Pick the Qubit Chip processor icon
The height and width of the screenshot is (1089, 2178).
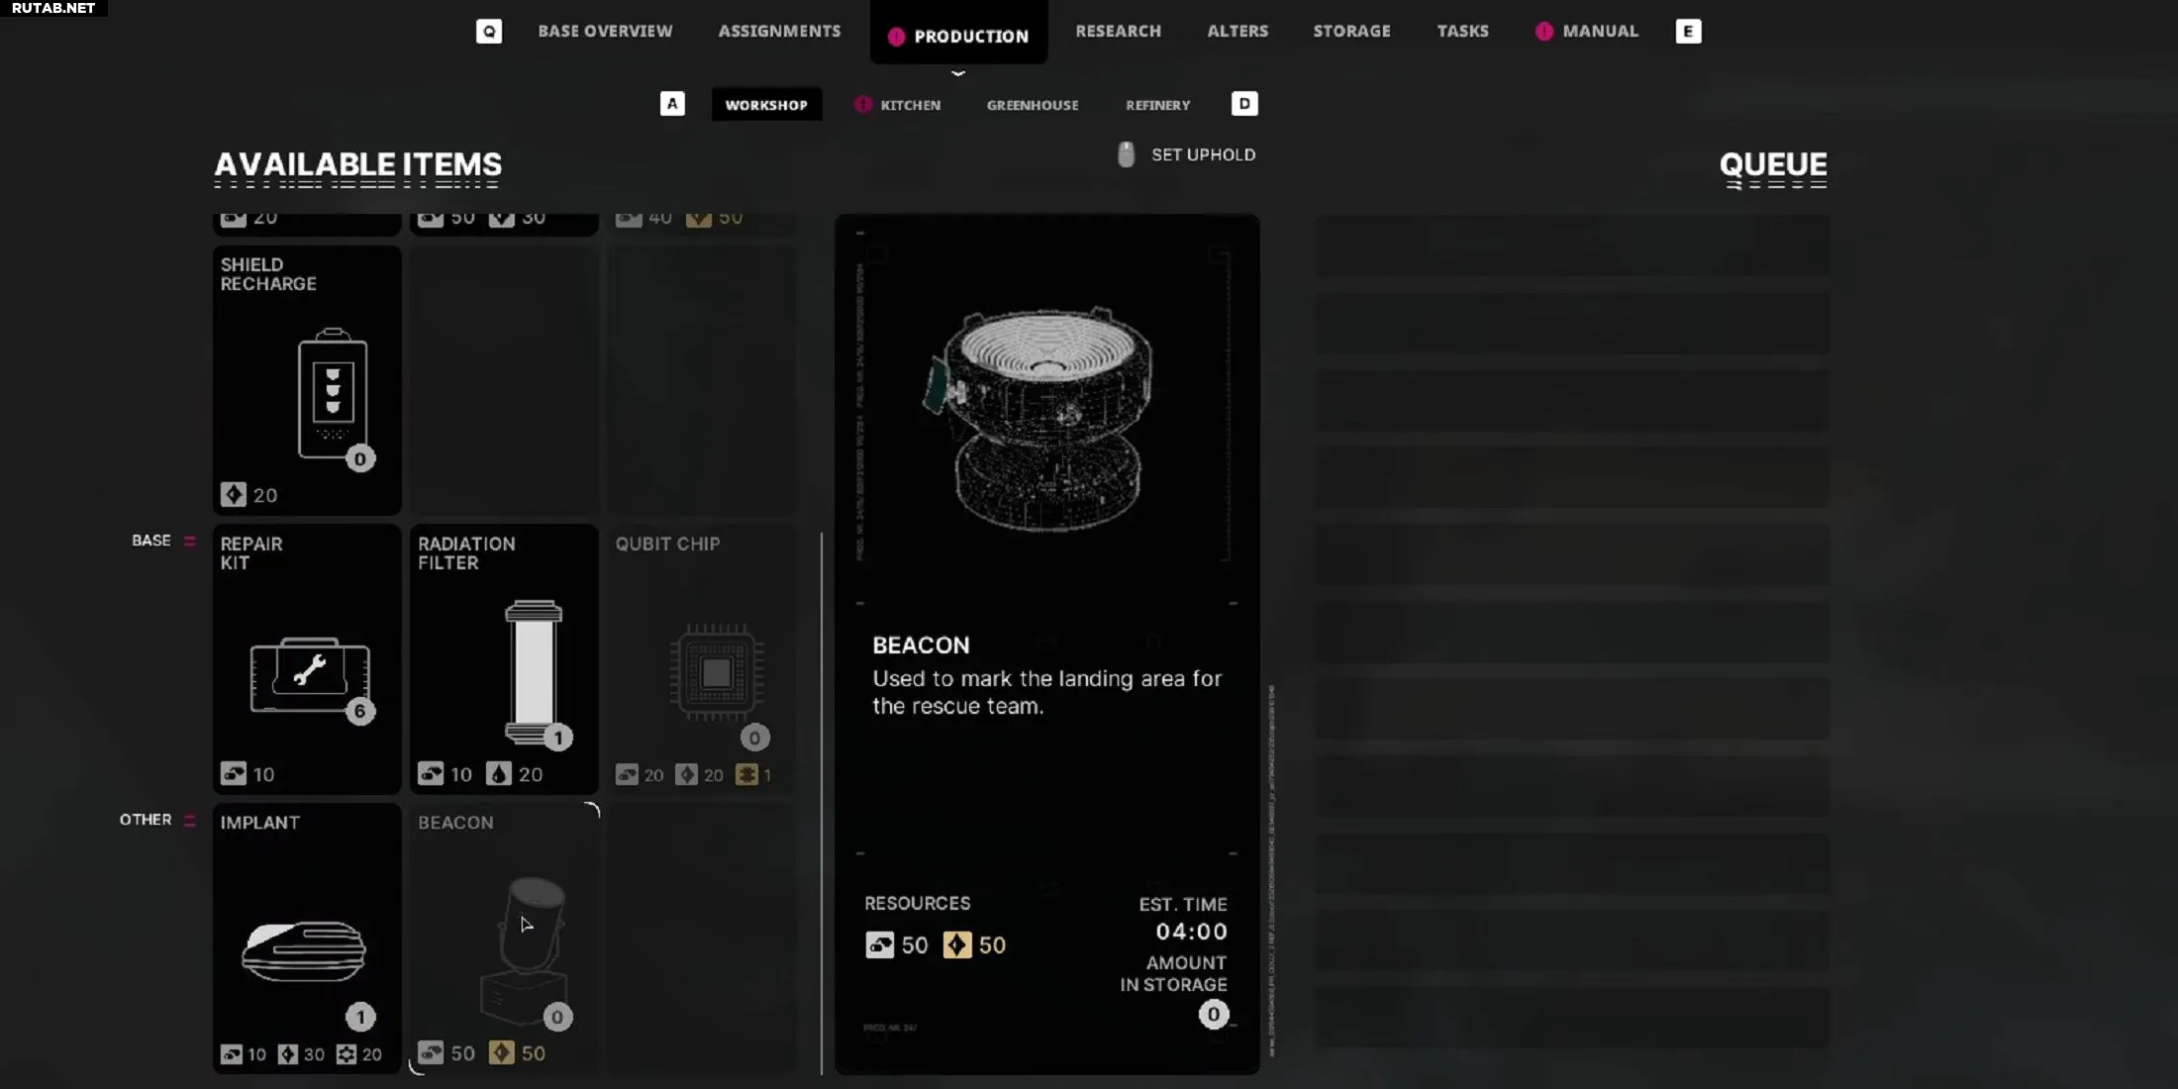click(717, 673)
